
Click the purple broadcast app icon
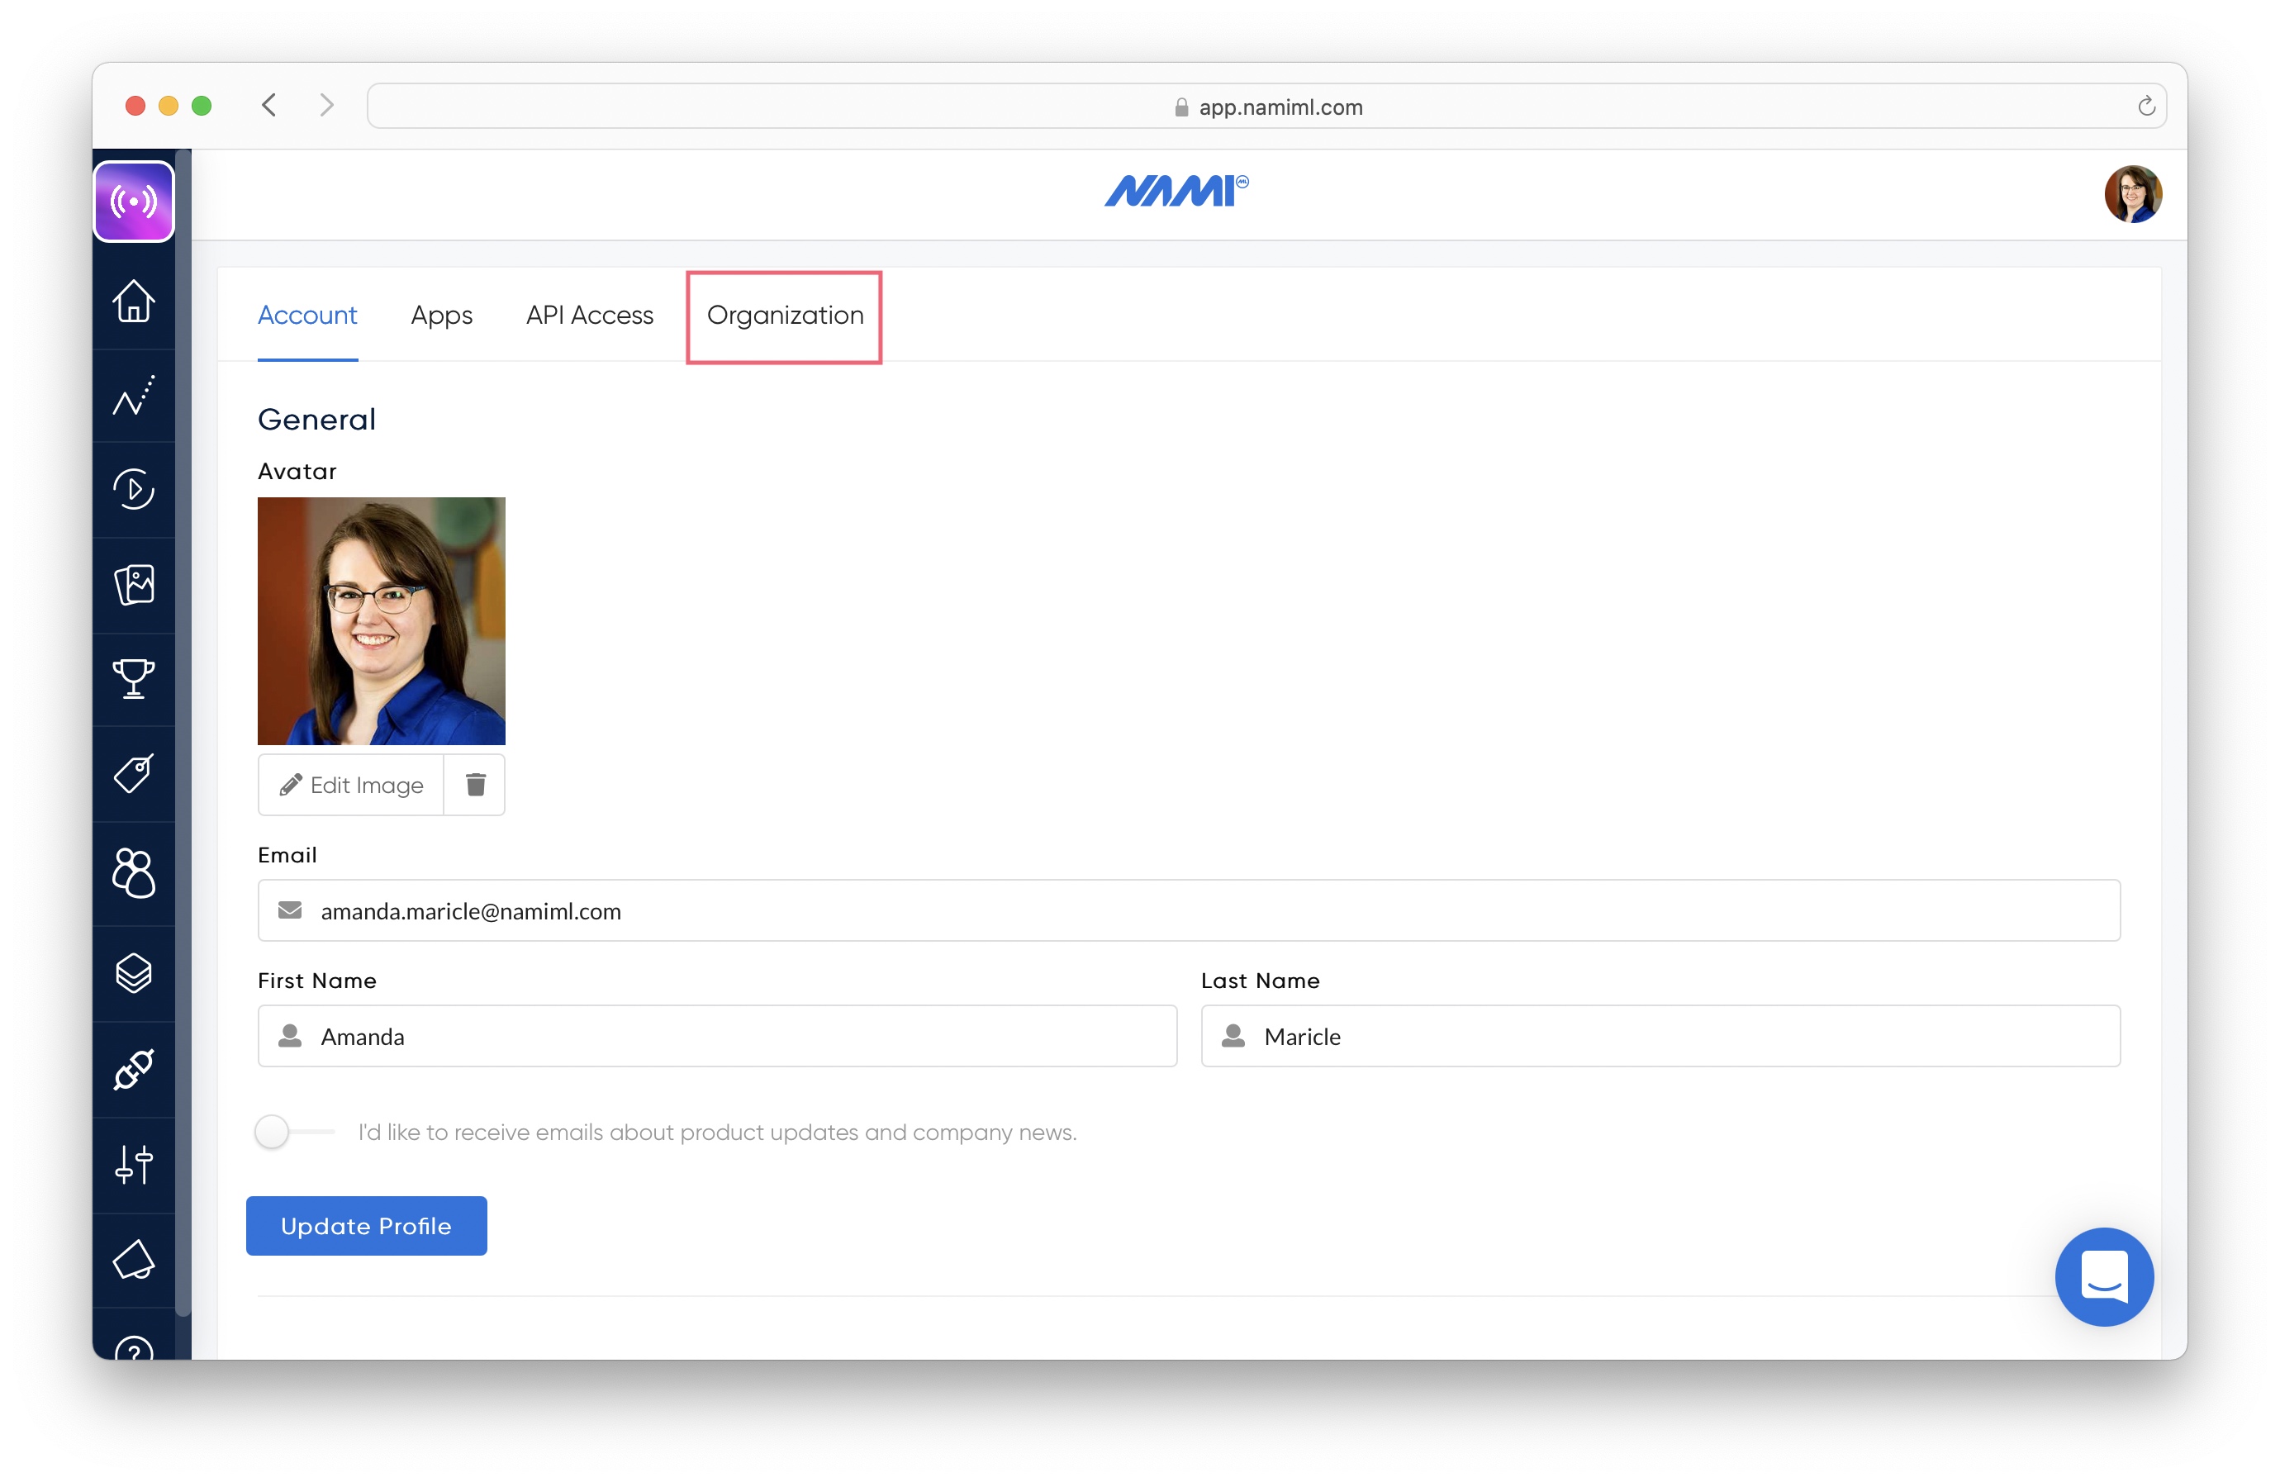point(133,202)
